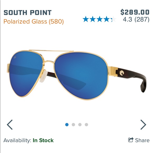Click the Costa logo on the sunglasses temple
Viewport: 153px width, 153px height.
(122, 73)
